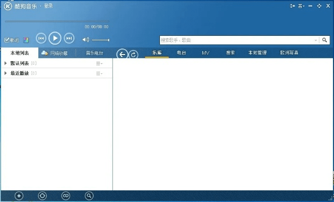Click the locate current song icon
This screenshot has height=202, width=334.
[42, 196]
